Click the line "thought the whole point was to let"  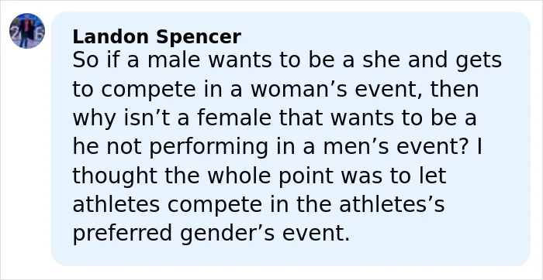click(x=259, y=176)
